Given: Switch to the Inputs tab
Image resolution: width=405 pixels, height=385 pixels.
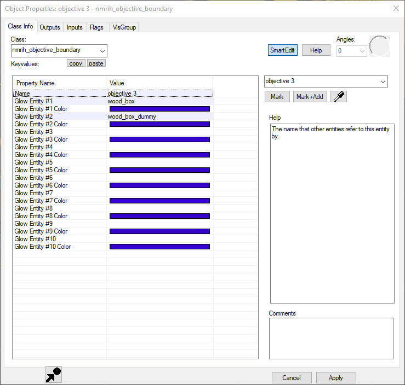Looking at the screenshot, I should coord(75,27).
